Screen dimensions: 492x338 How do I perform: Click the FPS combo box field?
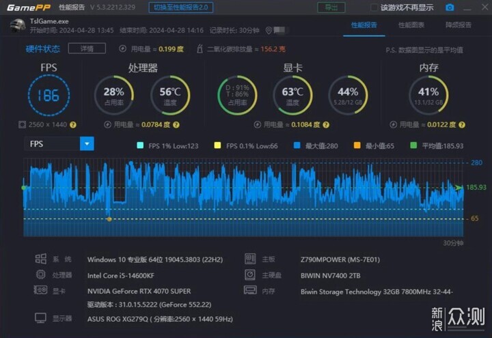click(59, 144)
